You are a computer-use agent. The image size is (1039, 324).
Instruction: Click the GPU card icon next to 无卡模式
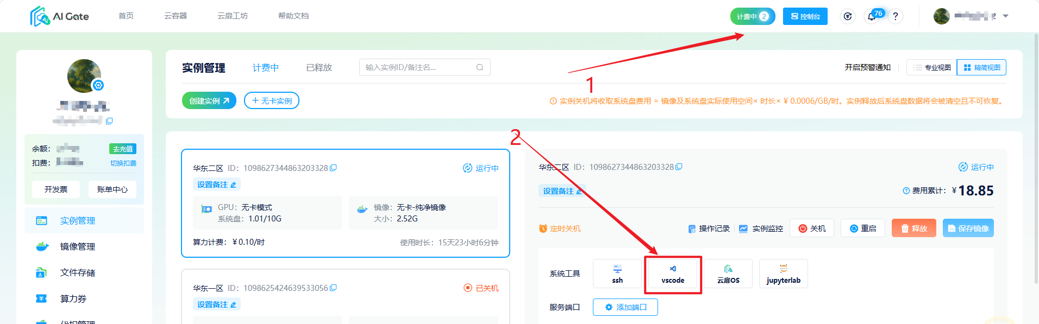coord(206,209)
